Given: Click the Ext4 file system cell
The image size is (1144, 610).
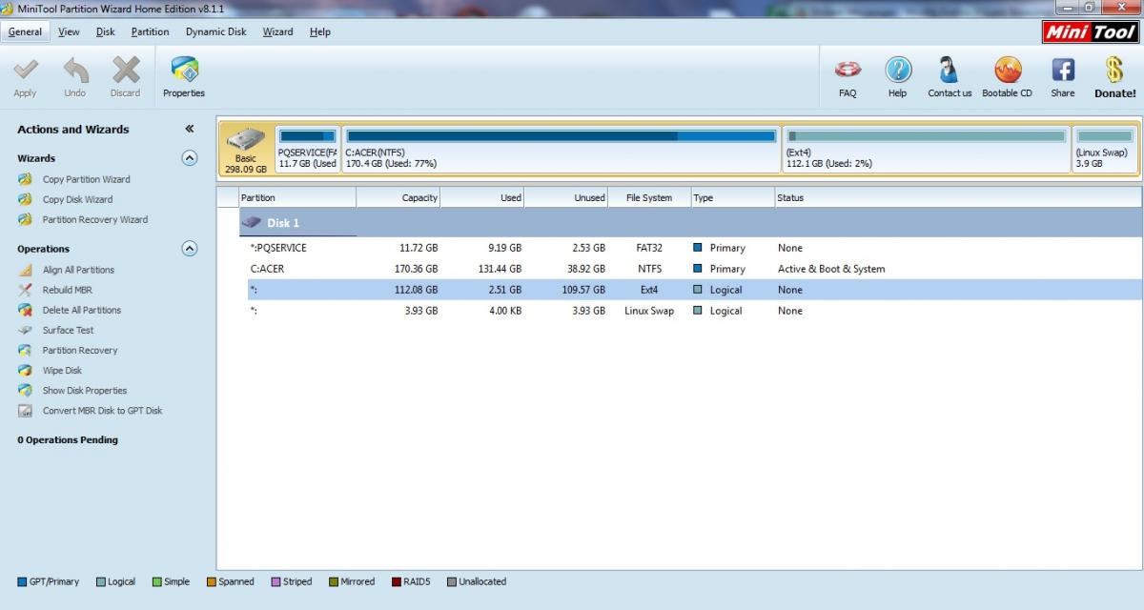Looking at the screenshot, I should tap(649, 290).
